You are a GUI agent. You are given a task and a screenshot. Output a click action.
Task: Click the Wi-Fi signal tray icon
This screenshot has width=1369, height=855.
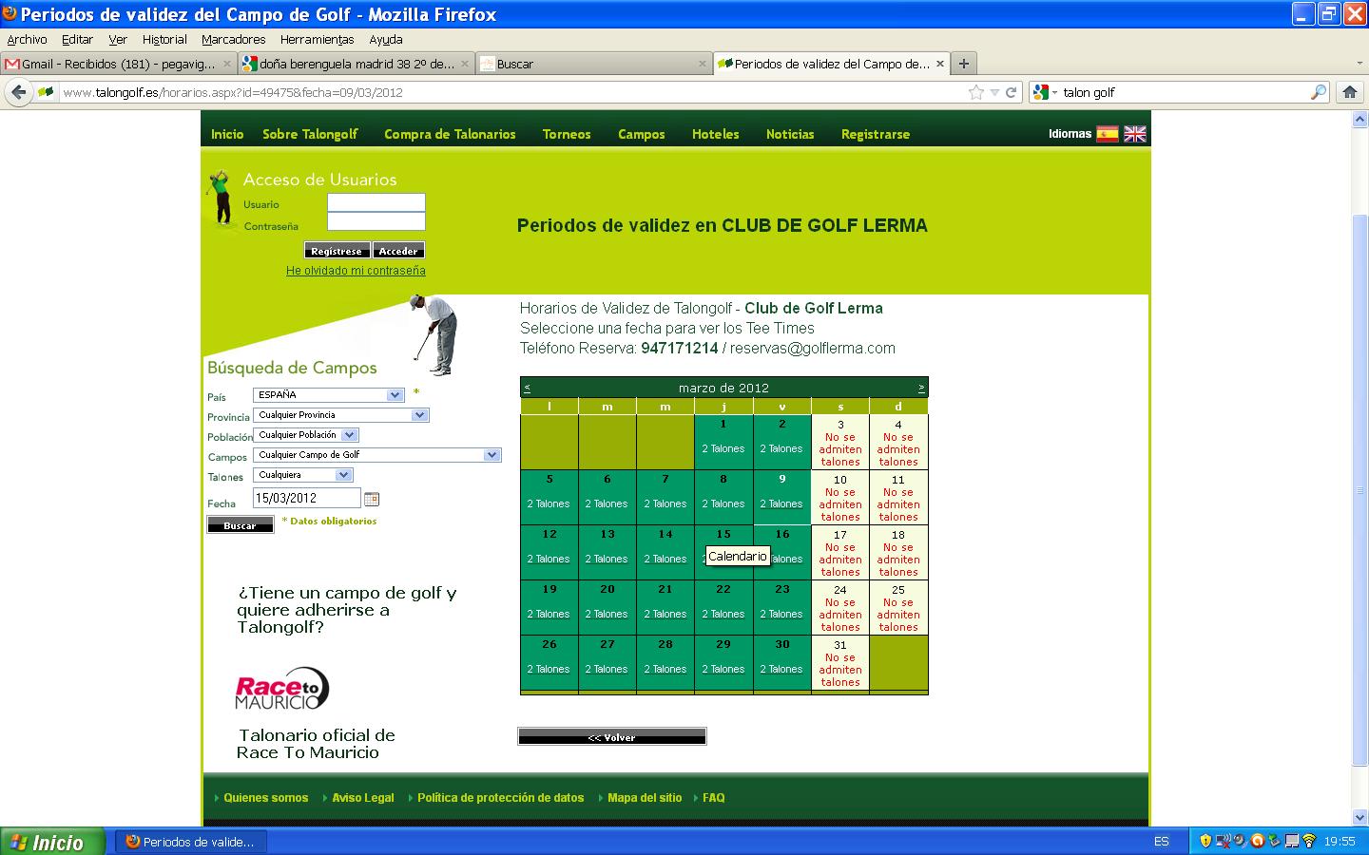(1309, 841)
